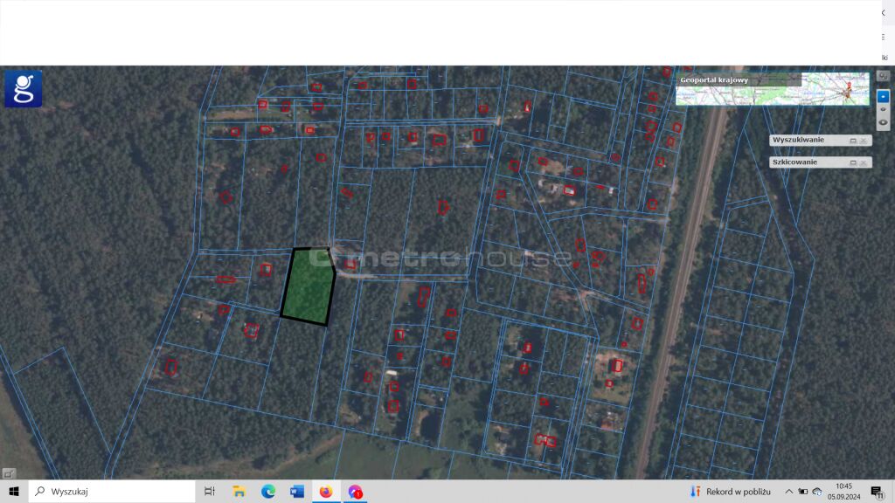Close the Wyszukiwanie panel
This screenshot has width=895, height=503.
click(864, 140)
